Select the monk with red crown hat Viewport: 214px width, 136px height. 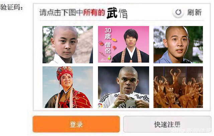click(68, 87)
